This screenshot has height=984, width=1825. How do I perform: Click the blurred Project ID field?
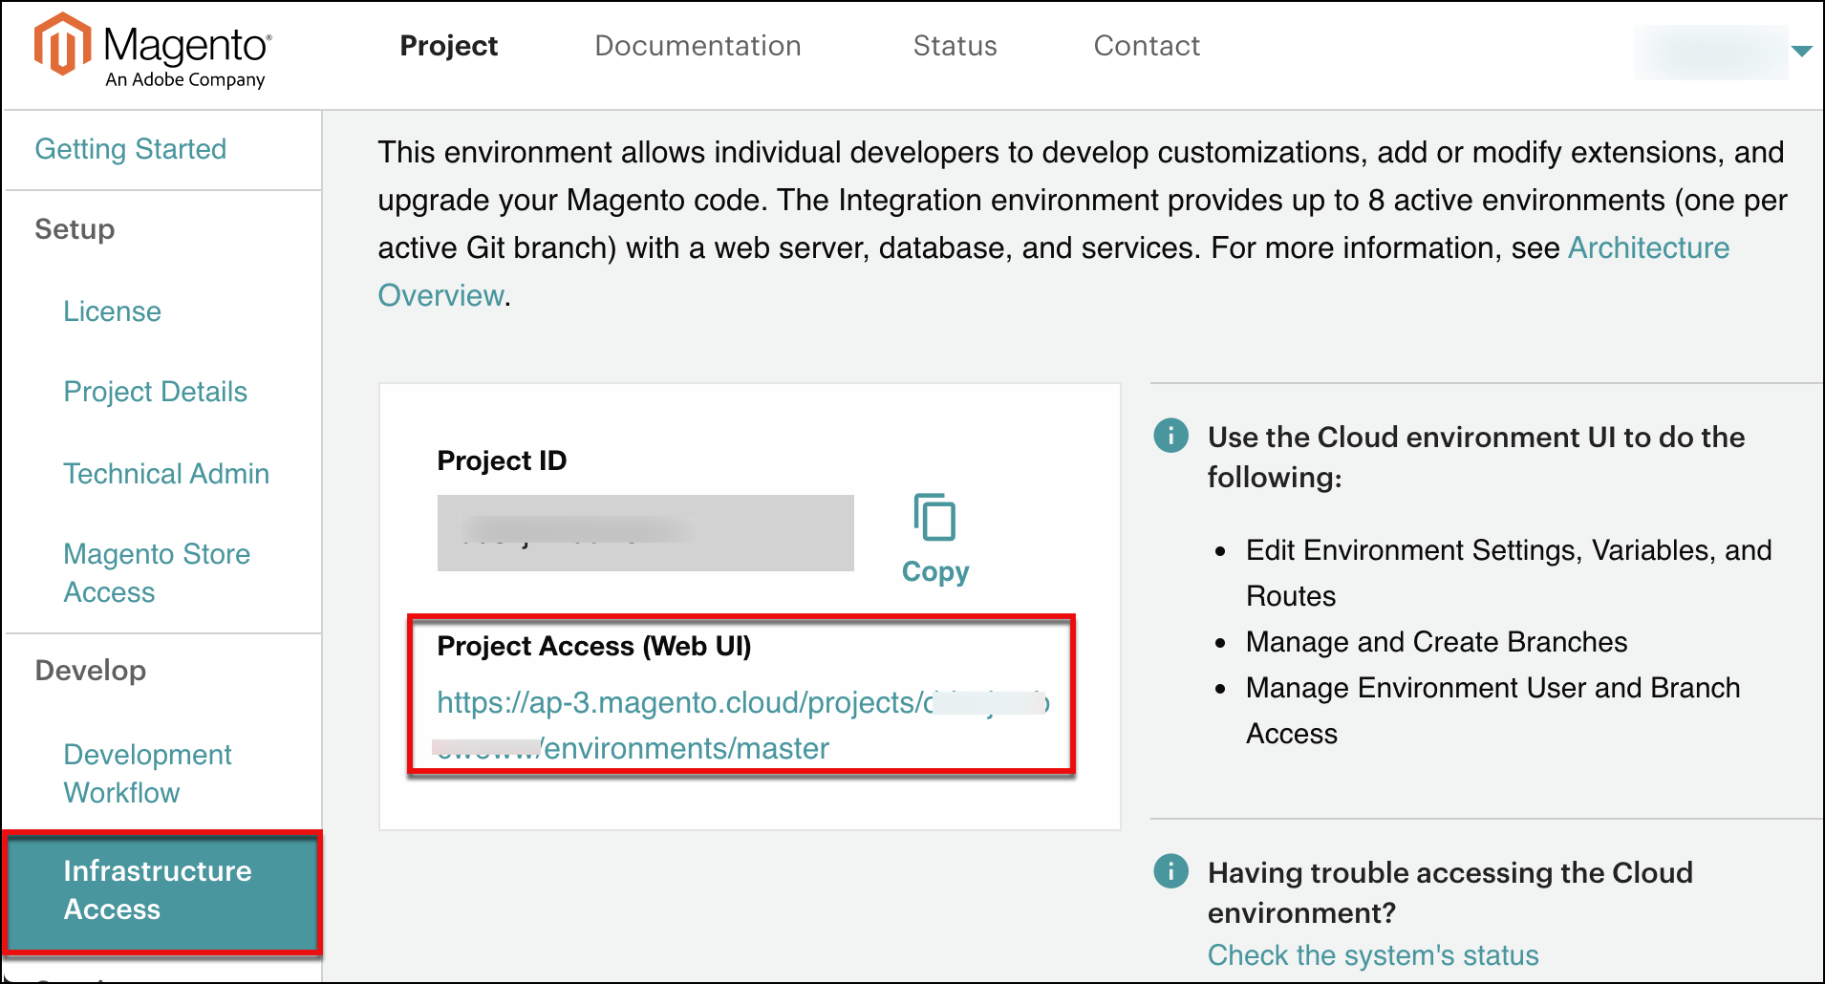click(645, 533)
